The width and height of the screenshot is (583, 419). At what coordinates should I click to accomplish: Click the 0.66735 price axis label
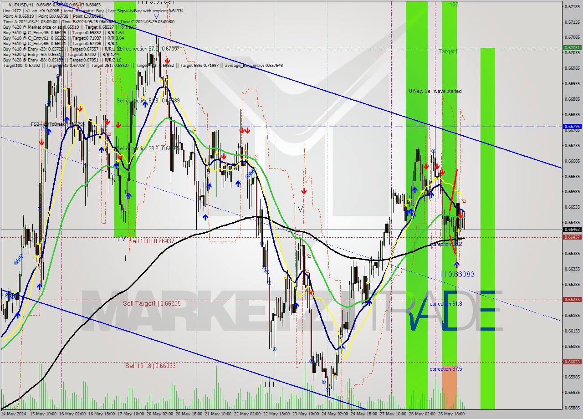pyautogui.click(x=572, y=145)
